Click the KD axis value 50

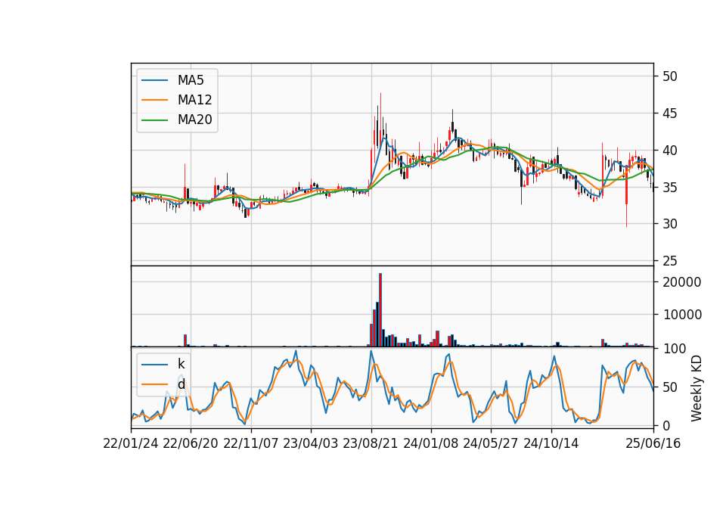[x=669, y=387]
